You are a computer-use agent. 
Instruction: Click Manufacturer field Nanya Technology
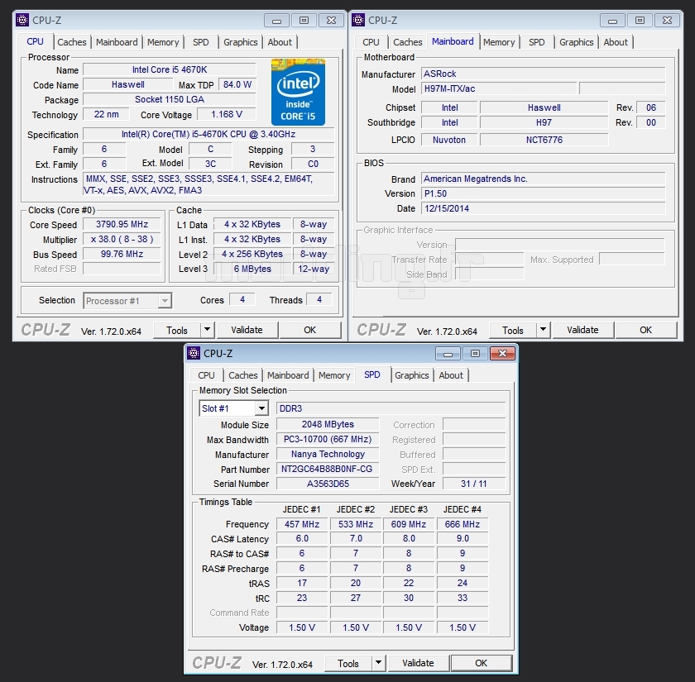pos(328,454)
